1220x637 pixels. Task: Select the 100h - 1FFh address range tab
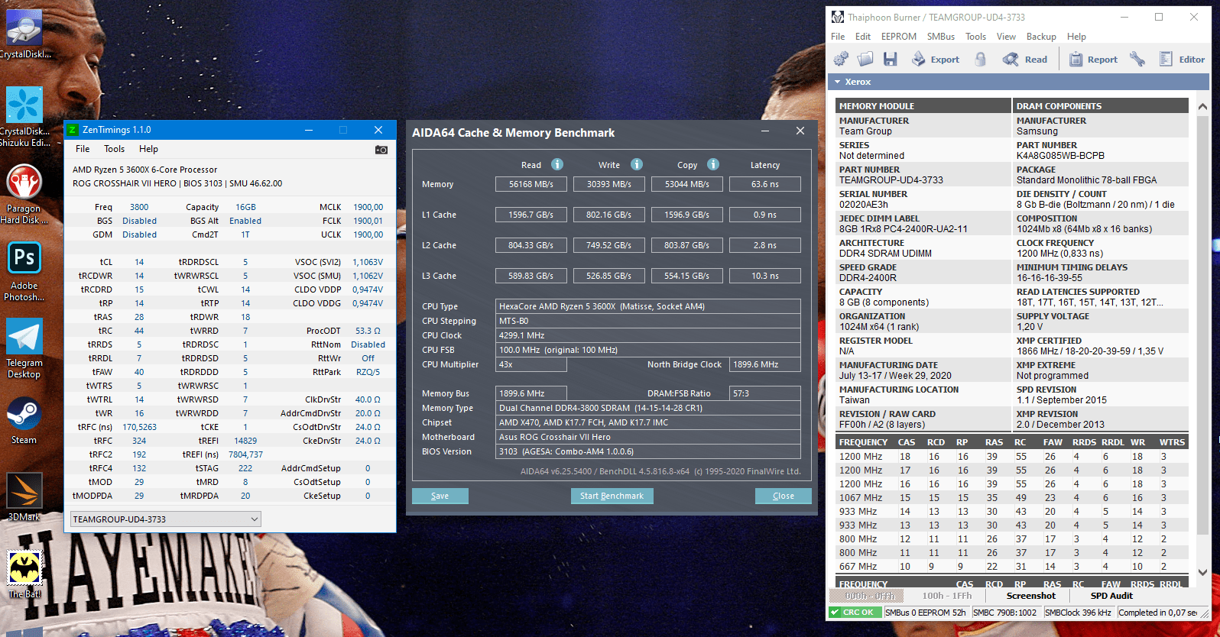(x=946, y=596)
